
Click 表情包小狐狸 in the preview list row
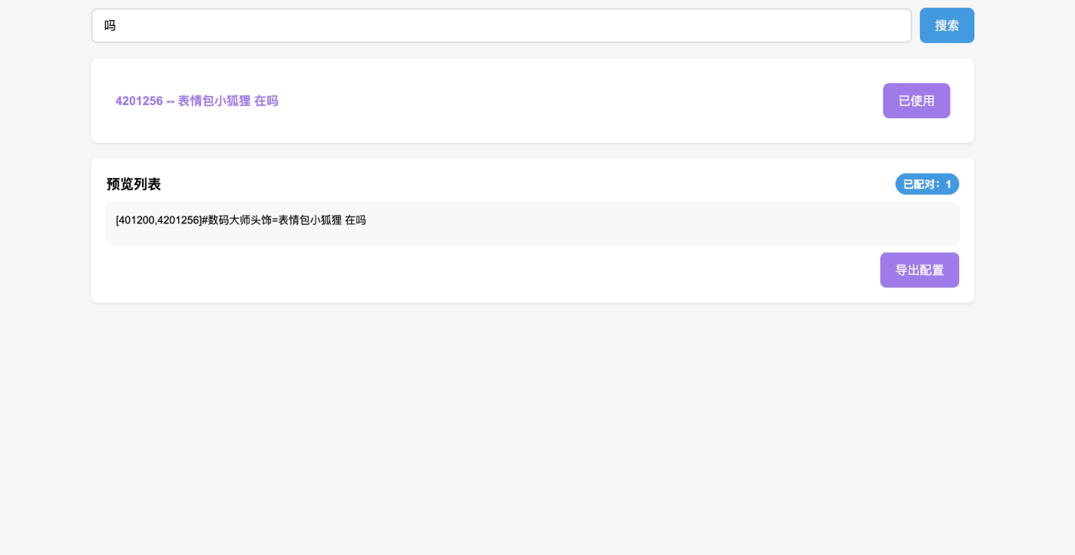pos(309,220)
